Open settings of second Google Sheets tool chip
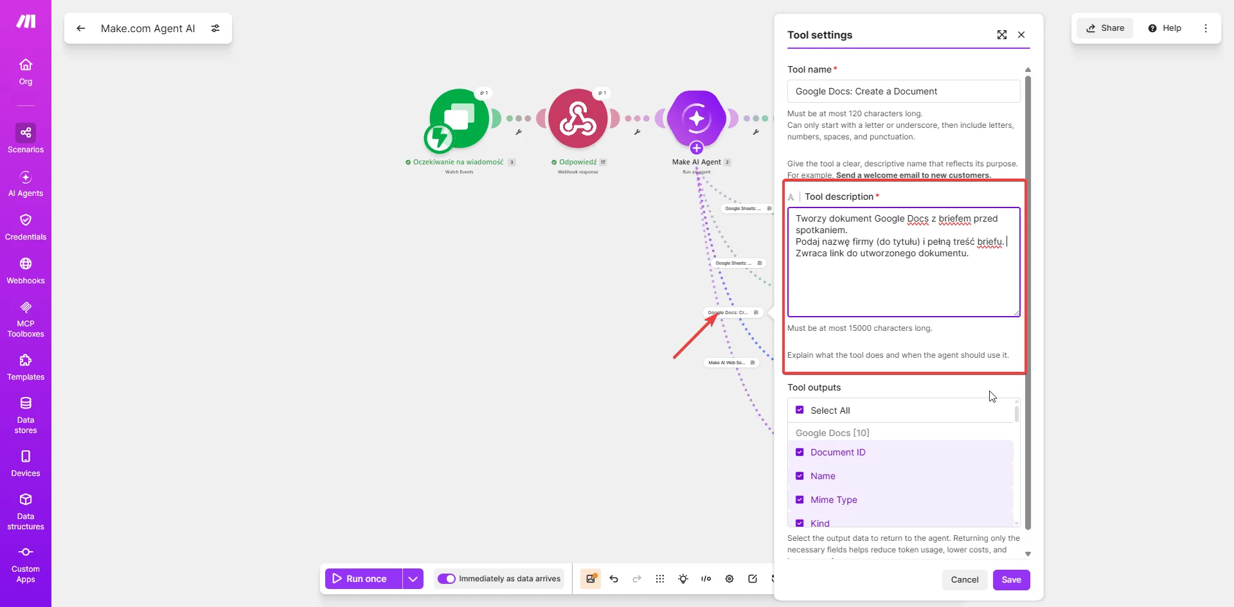 [x=760, y=263]
